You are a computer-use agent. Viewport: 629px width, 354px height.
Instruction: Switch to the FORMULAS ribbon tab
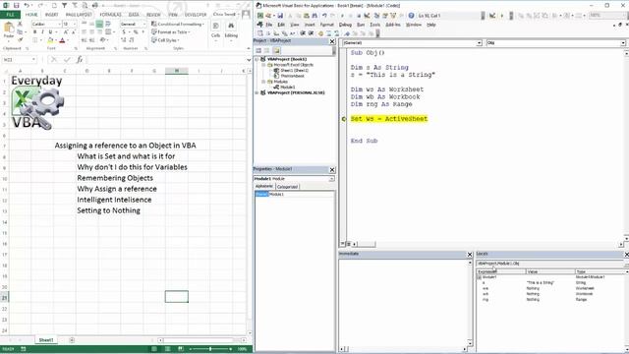point(110,15)
